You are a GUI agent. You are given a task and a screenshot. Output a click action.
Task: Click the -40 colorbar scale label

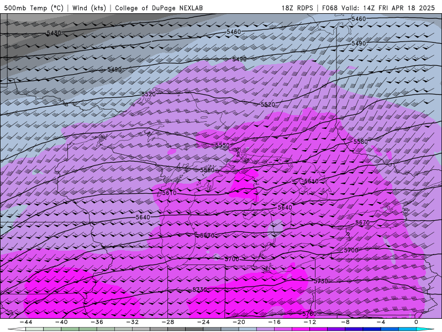tap(61, 322)
